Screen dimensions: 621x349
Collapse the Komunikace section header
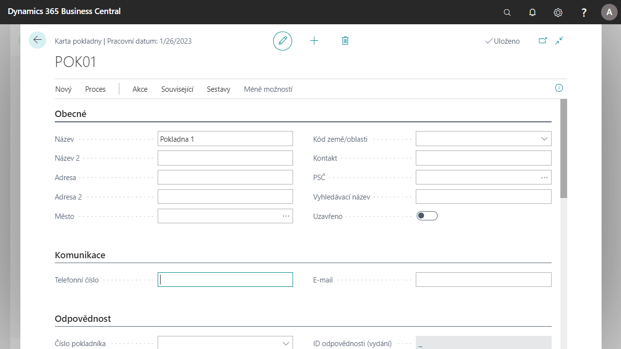[80, 255]
